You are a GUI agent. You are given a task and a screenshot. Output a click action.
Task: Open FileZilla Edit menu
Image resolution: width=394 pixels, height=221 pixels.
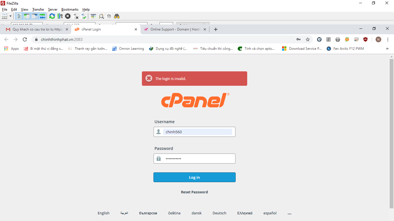point(14,9)
